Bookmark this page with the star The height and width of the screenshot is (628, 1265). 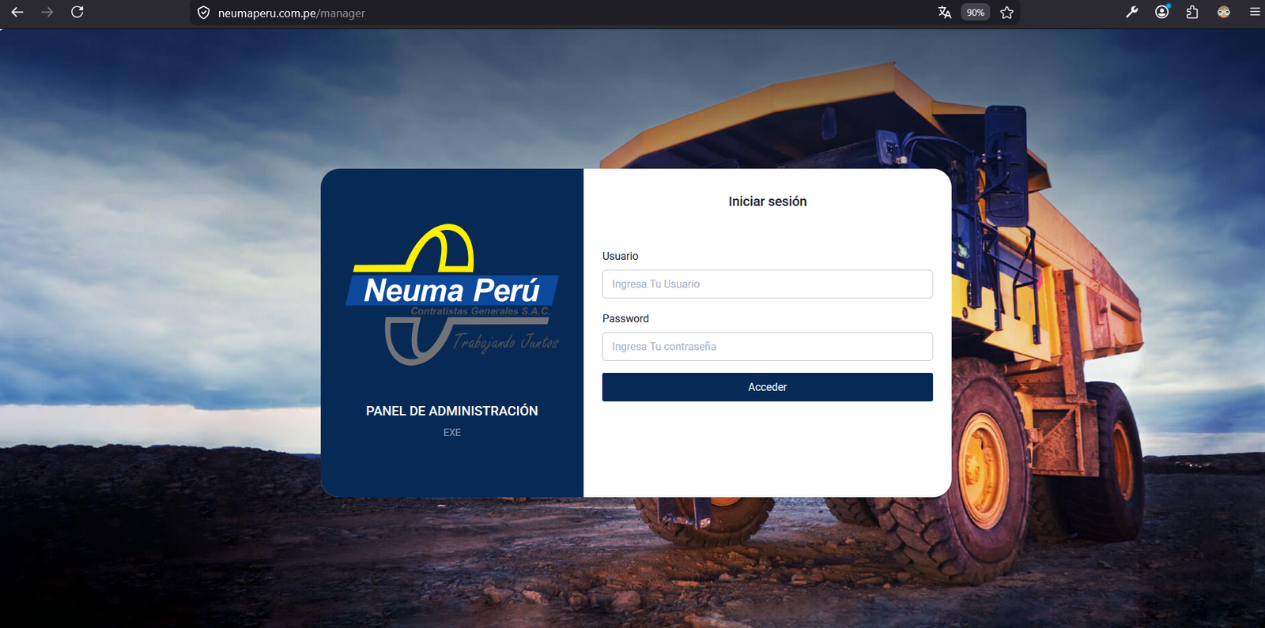[1006, 13]
